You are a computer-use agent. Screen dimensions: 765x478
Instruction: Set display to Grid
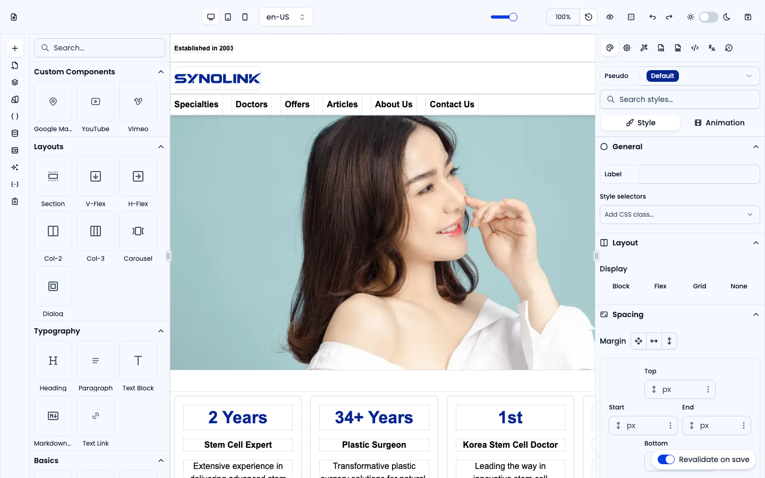700,286
